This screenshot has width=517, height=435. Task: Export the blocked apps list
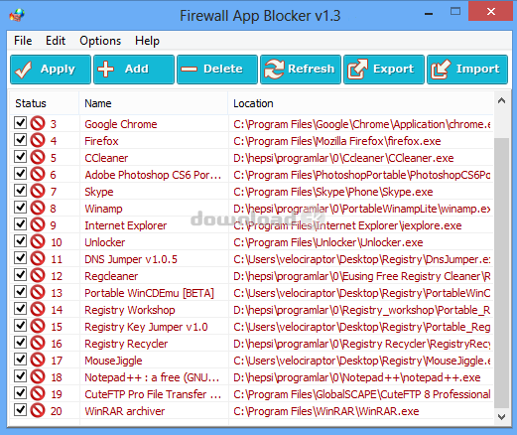(x=384, y=70)
